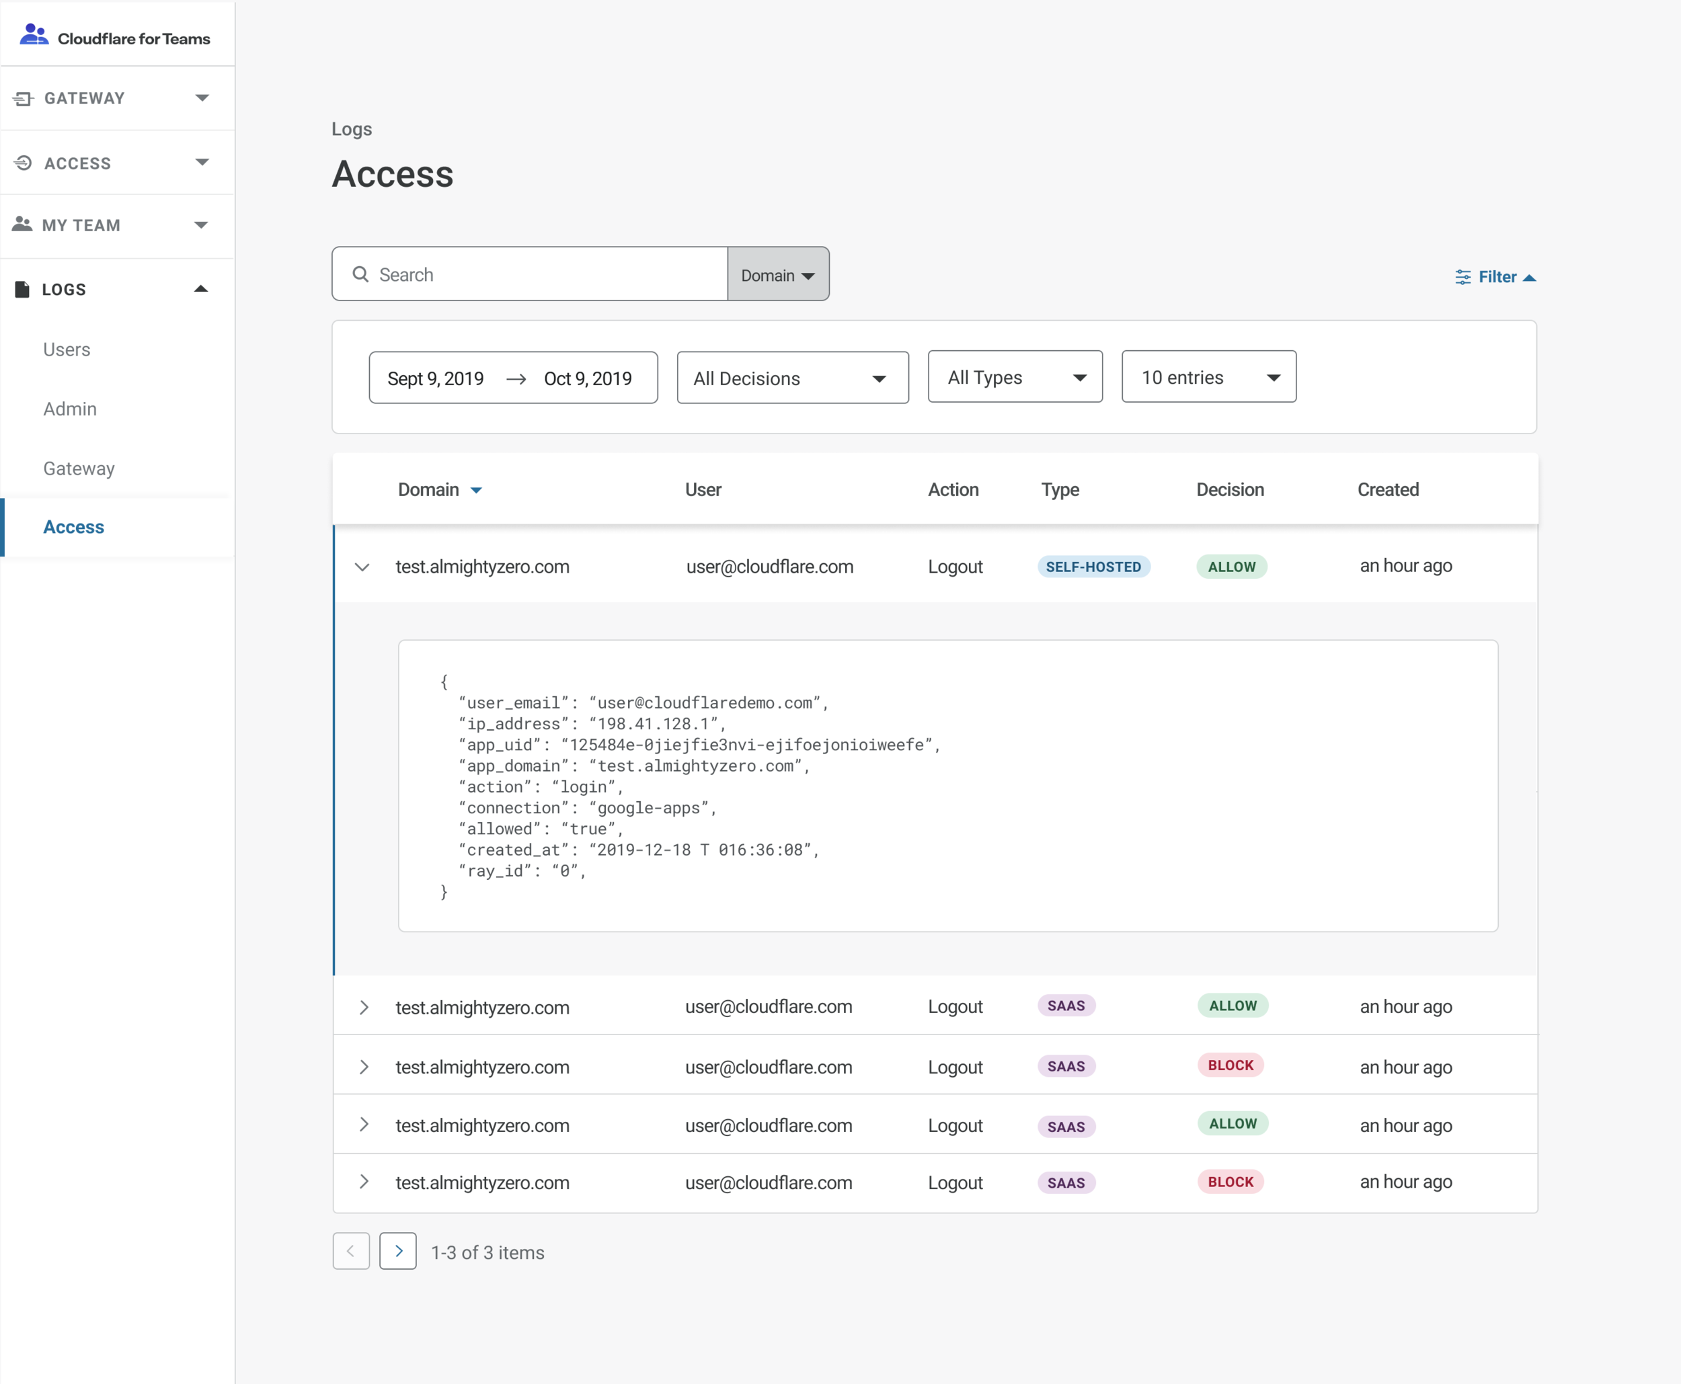This screenshot has height=1384, width=1681.
Task: Click the Access section shield icon
Action: coord(23,163)
